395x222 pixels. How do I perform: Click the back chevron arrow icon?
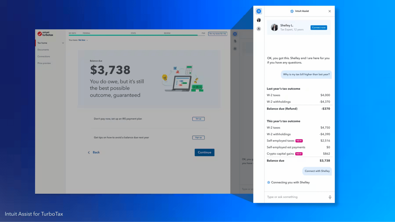pos(89,152)
